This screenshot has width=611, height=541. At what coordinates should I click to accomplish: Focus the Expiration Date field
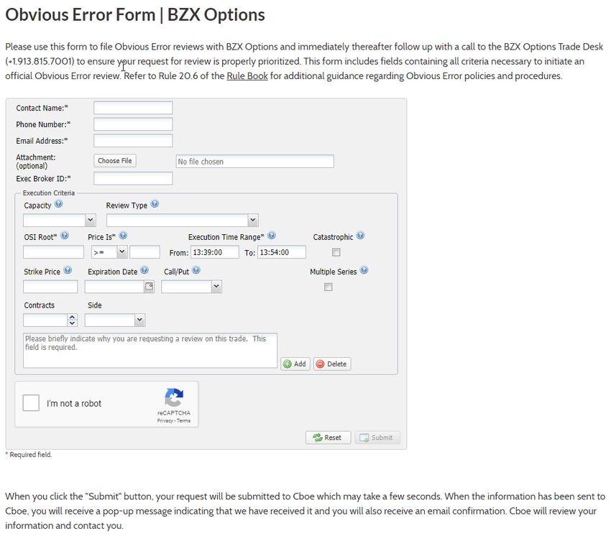115,287
